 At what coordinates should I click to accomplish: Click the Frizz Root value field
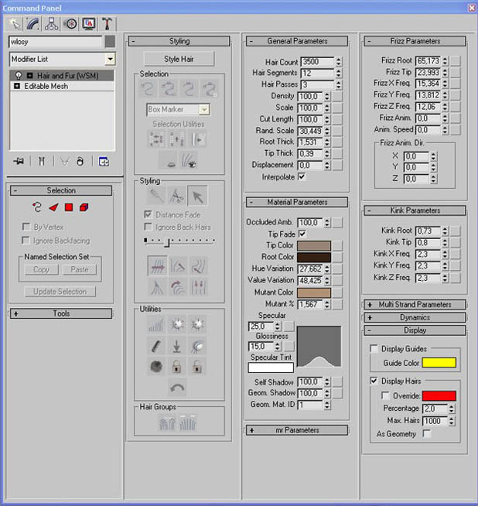coord(428,60)
